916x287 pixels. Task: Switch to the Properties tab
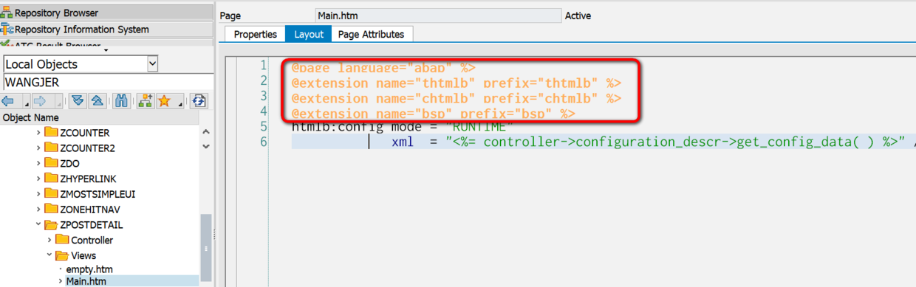click(255, 34)
